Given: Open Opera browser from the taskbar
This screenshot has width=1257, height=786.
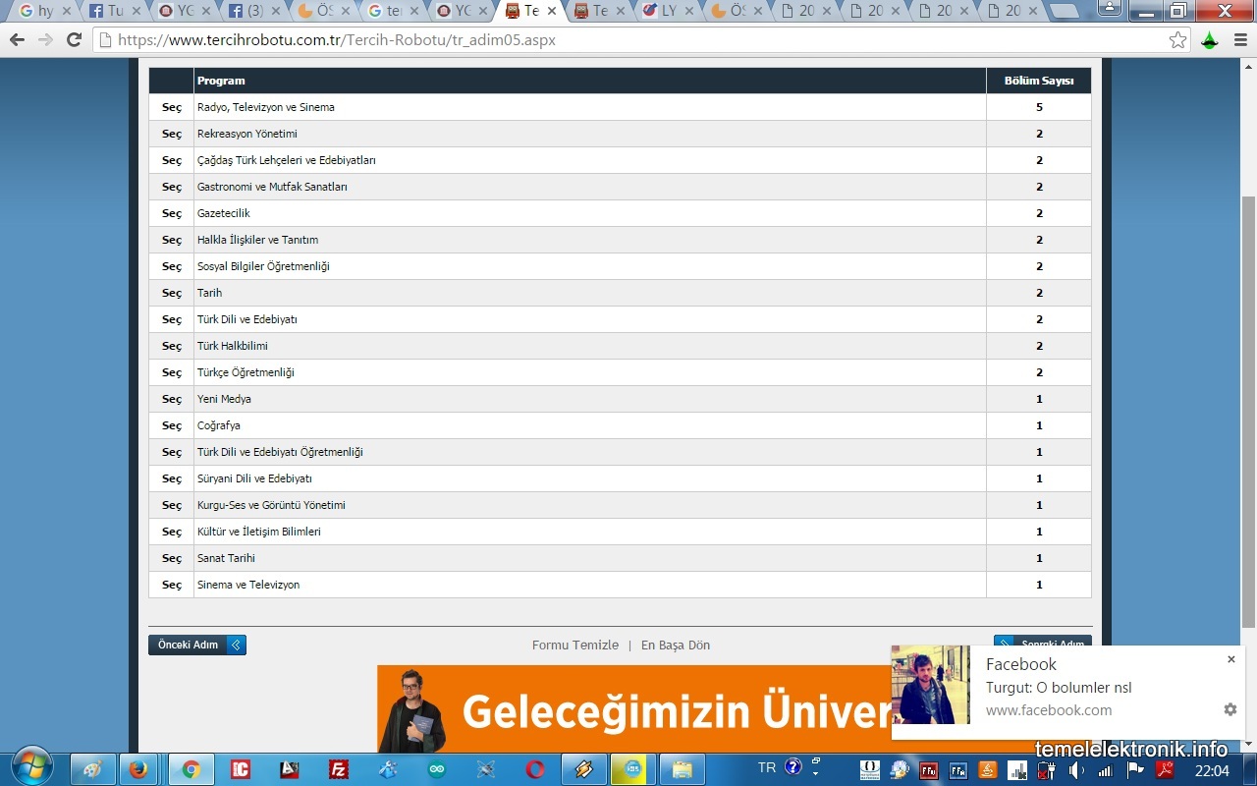Looking at the screenshot, I should coord(535,769).
